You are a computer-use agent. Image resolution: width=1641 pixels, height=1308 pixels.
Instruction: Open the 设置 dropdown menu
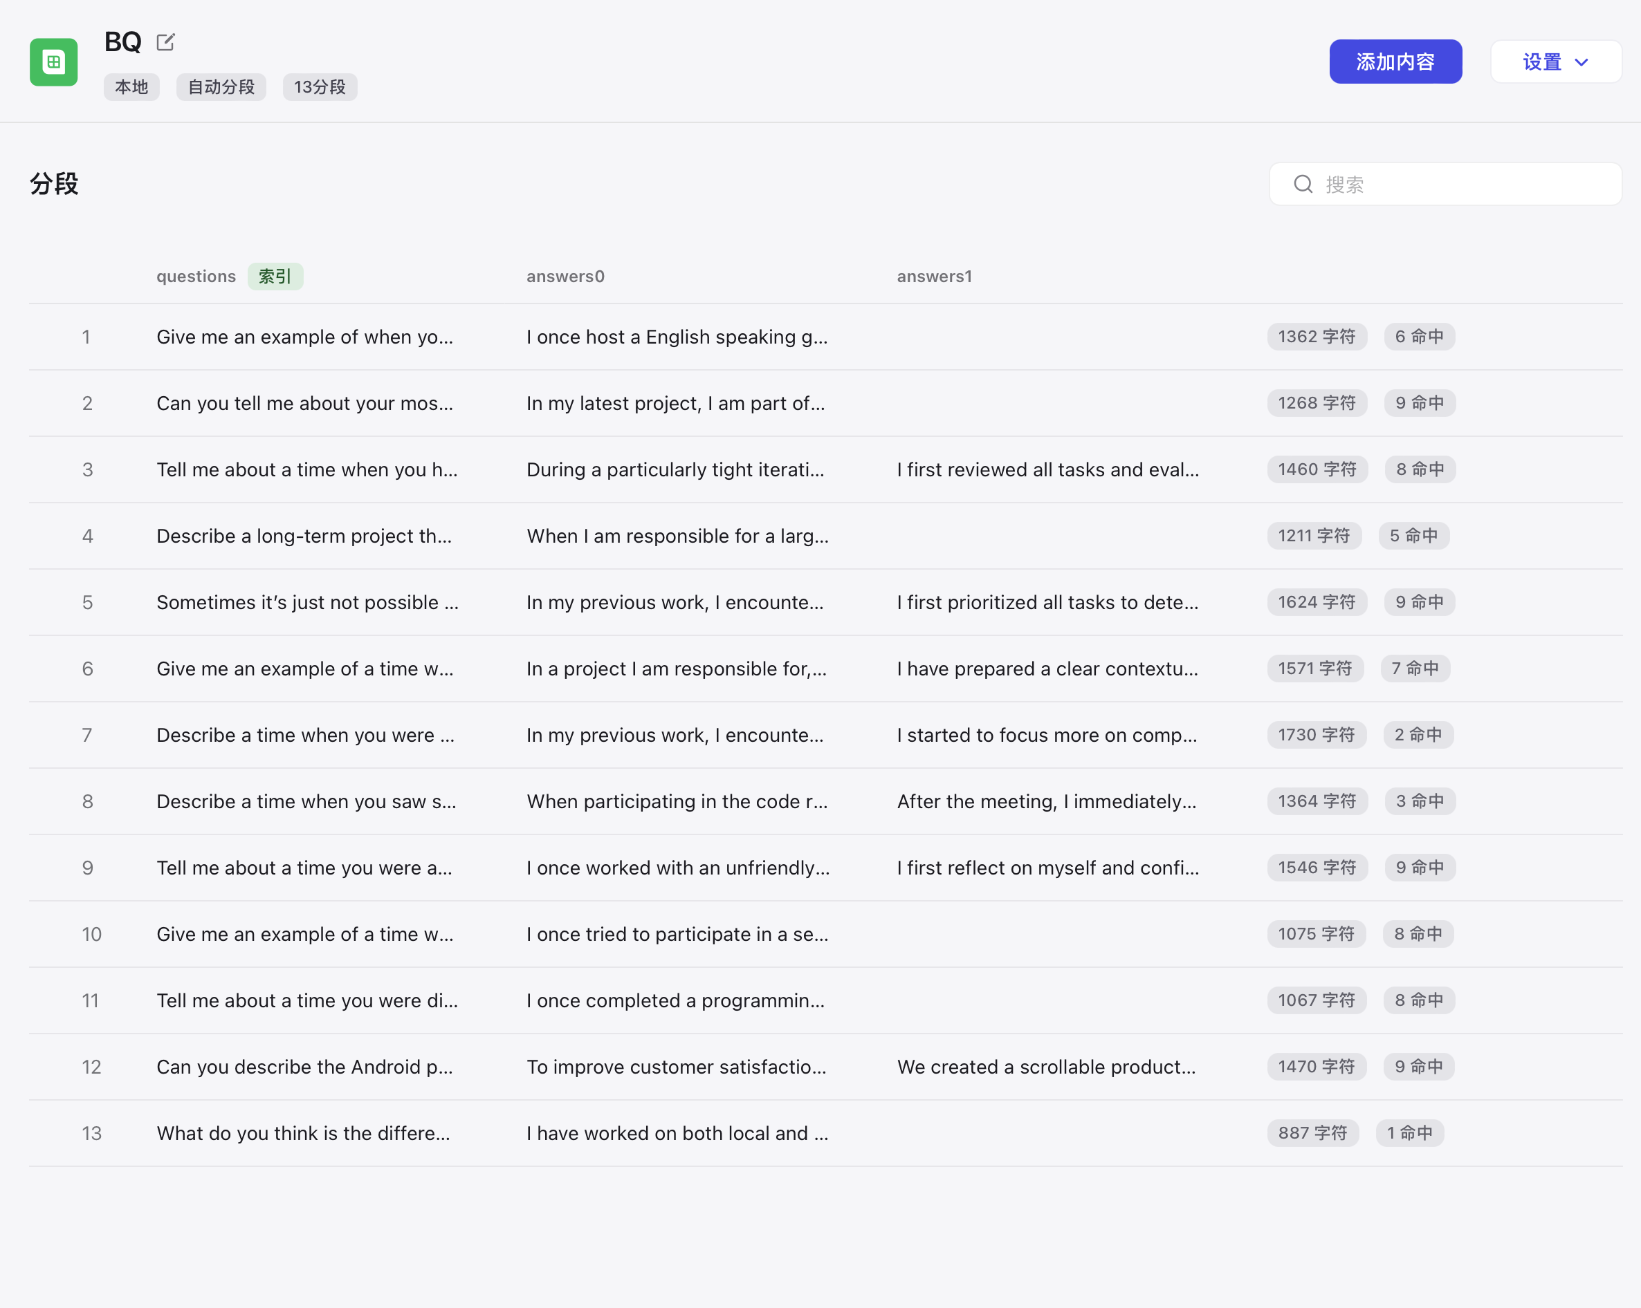[1555, 62]
